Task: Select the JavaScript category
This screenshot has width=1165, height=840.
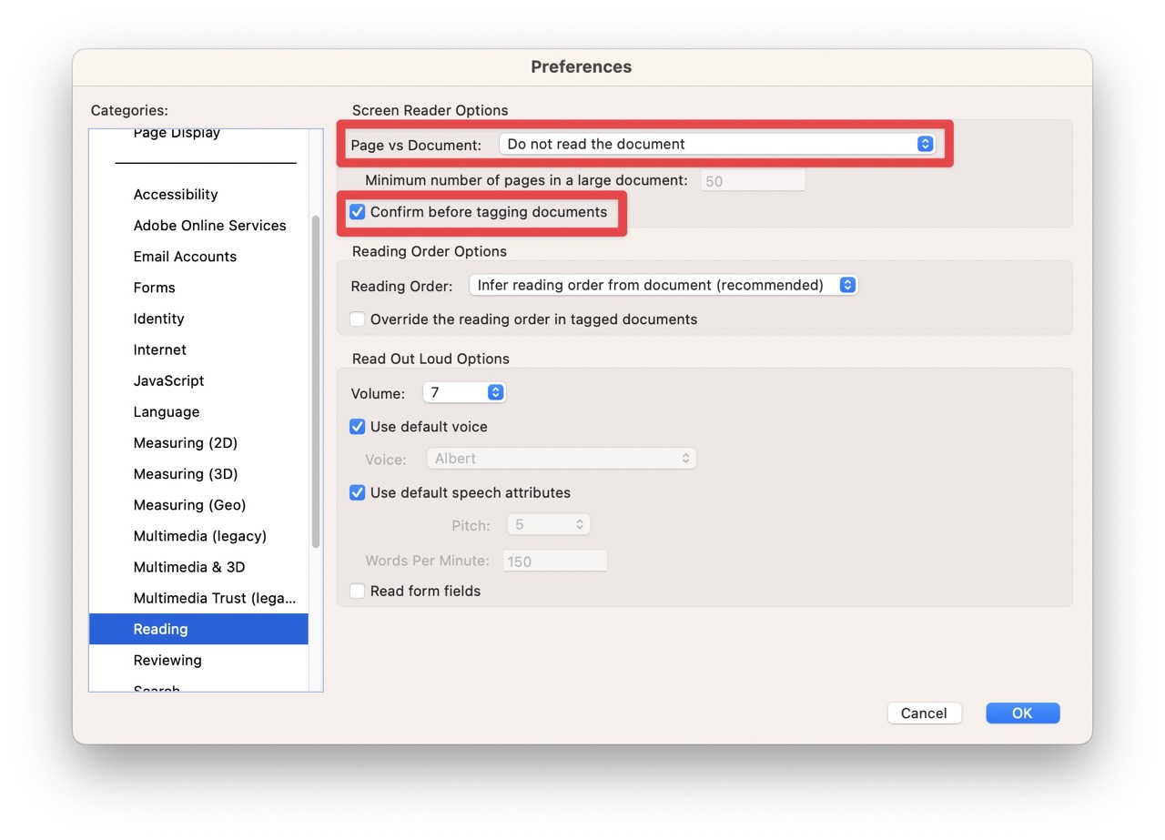Action: click(x=168, y=380)
